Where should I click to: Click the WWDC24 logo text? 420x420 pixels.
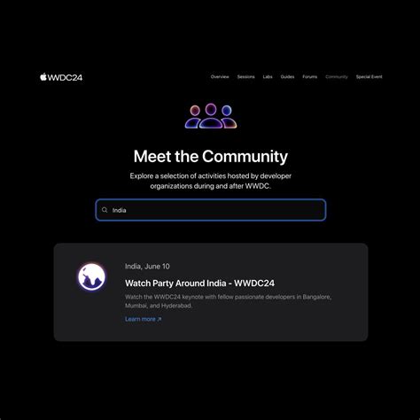[65, 78]
